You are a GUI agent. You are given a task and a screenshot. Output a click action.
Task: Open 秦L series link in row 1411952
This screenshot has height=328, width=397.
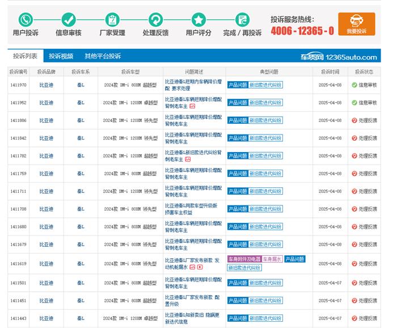81,103
